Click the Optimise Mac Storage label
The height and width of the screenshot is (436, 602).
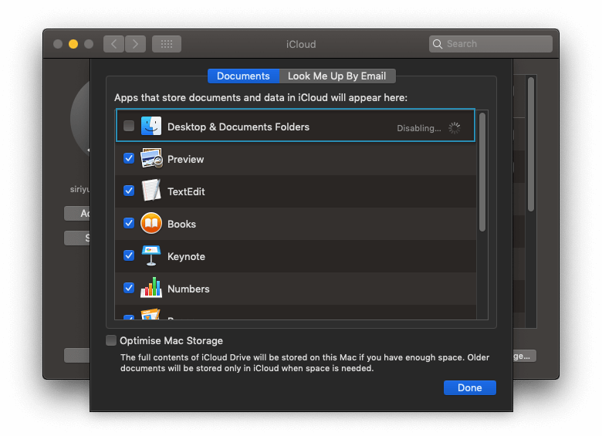[171, 341]
